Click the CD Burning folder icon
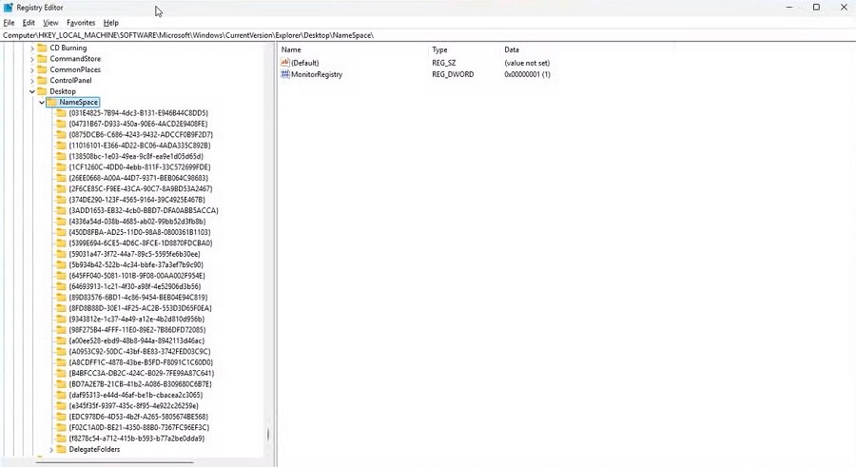The image size is (856, 467). point(42,48)
